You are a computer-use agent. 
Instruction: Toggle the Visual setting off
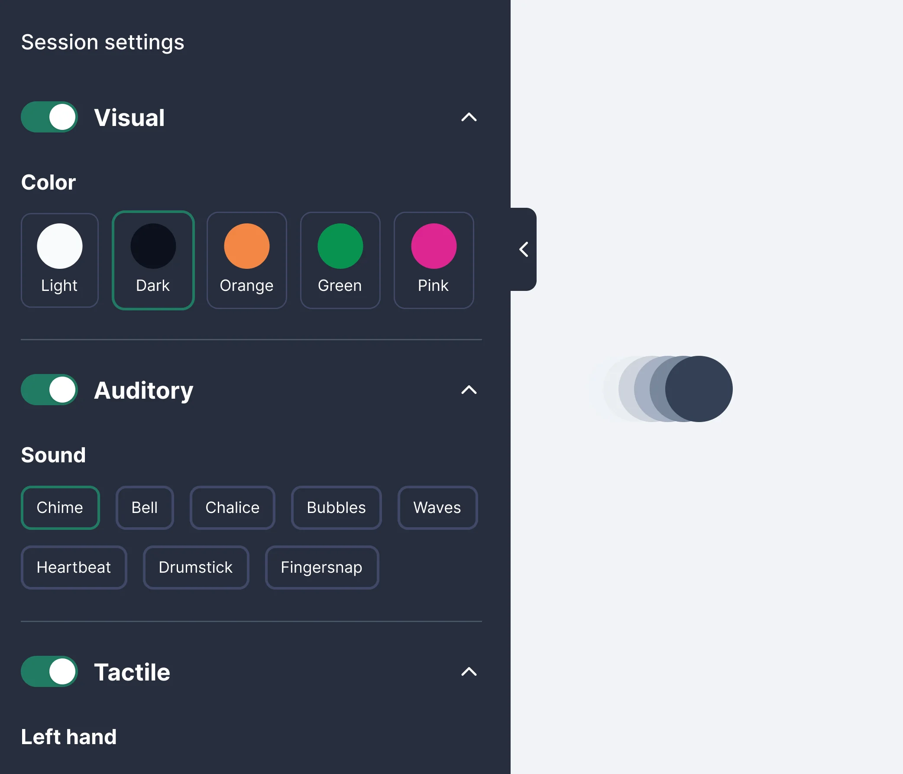point(49,117)
